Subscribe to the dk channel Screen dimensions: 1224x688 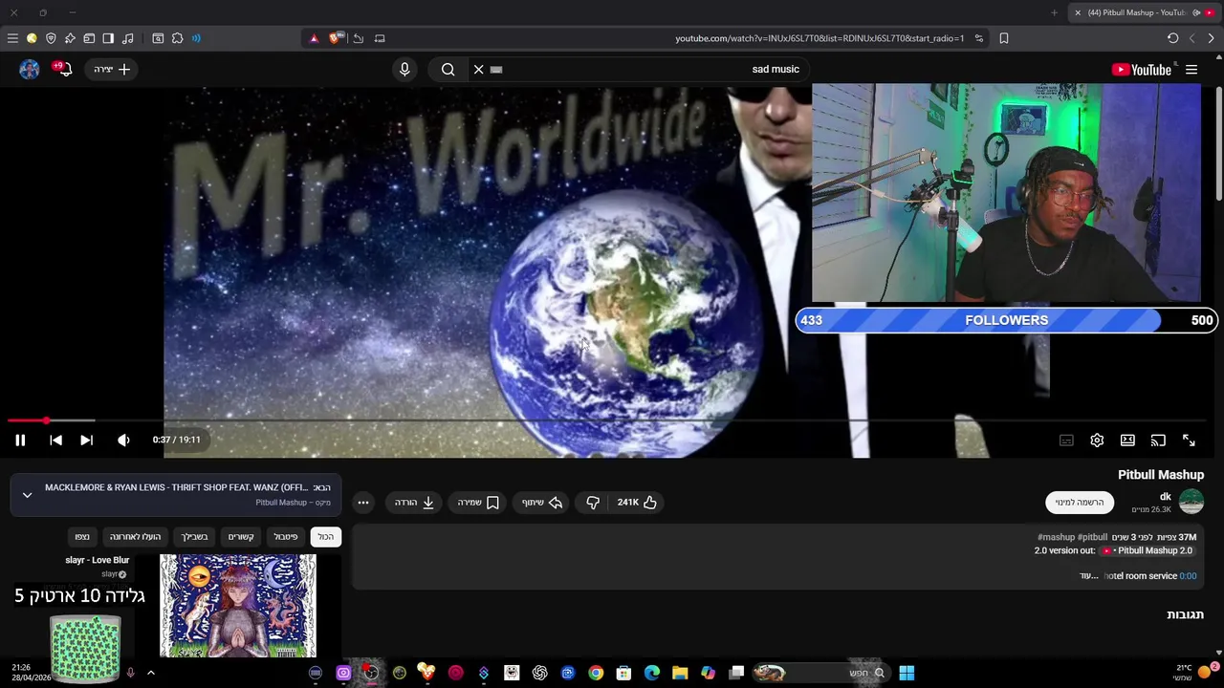click(x=1080, y=502)
